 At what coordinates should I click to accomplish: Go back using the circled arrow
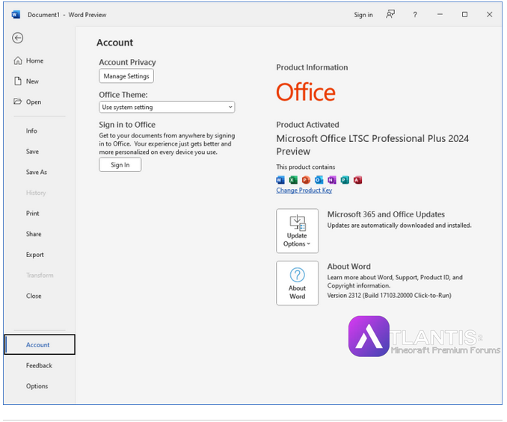(x=17, y=38)
